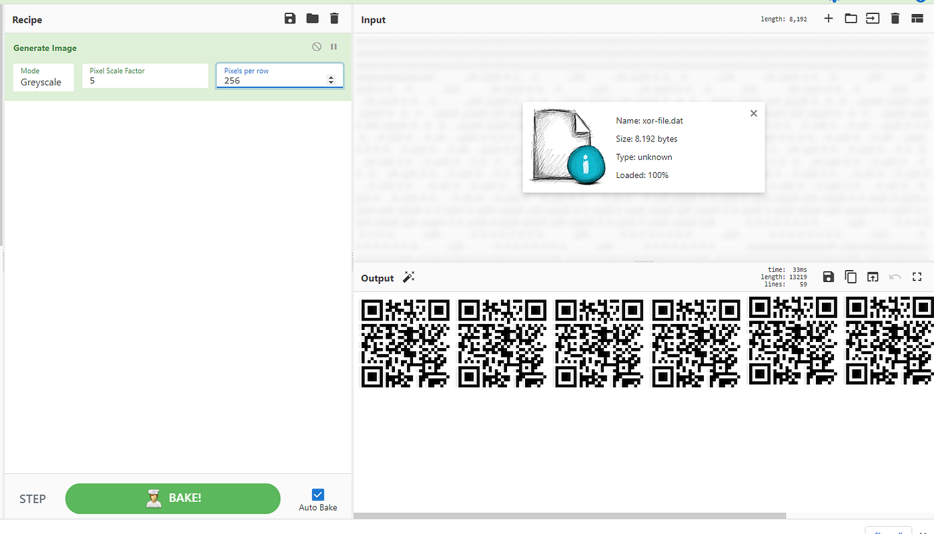Load a recipe via folder icon
934x534 pixels.
[312, 19]
